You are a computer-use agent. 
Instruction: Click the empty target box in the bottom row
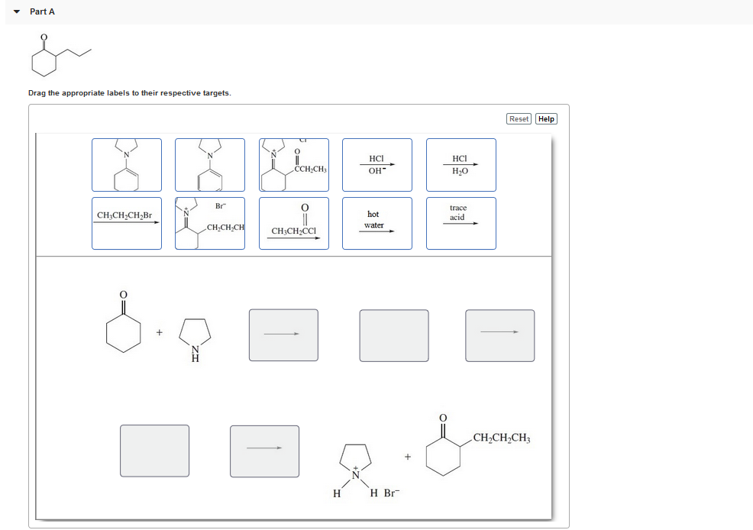pyautogui.click(x=154, y=450)
